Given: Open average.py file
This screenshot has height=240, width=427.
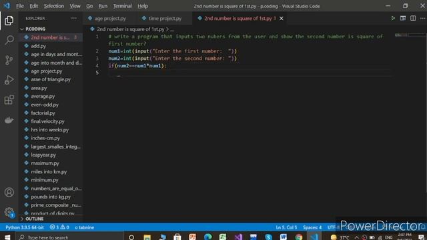Looking at the screenshot, I should click(x=43, y=96).
